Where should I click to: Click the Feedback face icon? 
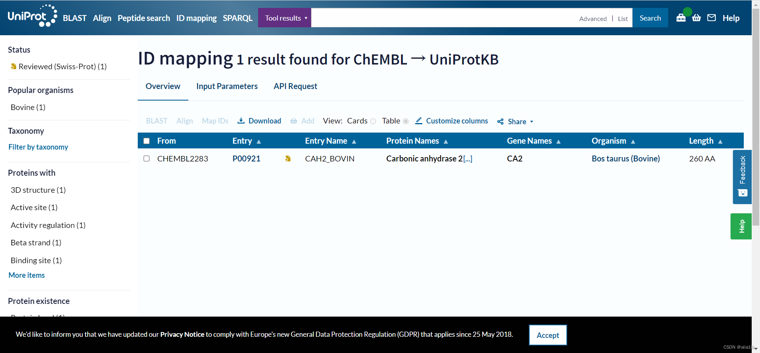click(x=743, y=193)
